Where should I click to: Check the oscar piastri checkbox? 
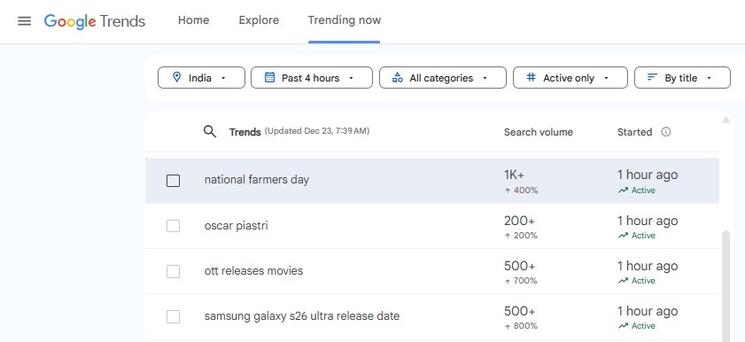point(173,226)
